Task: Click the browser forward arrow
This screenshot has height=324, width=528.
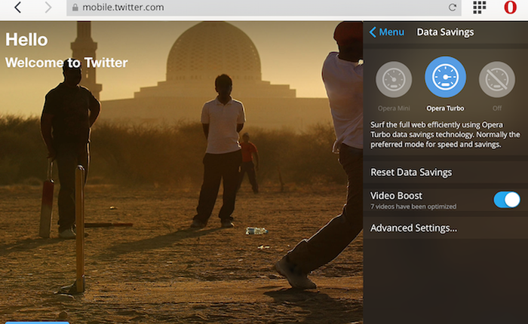Action: 48,8
